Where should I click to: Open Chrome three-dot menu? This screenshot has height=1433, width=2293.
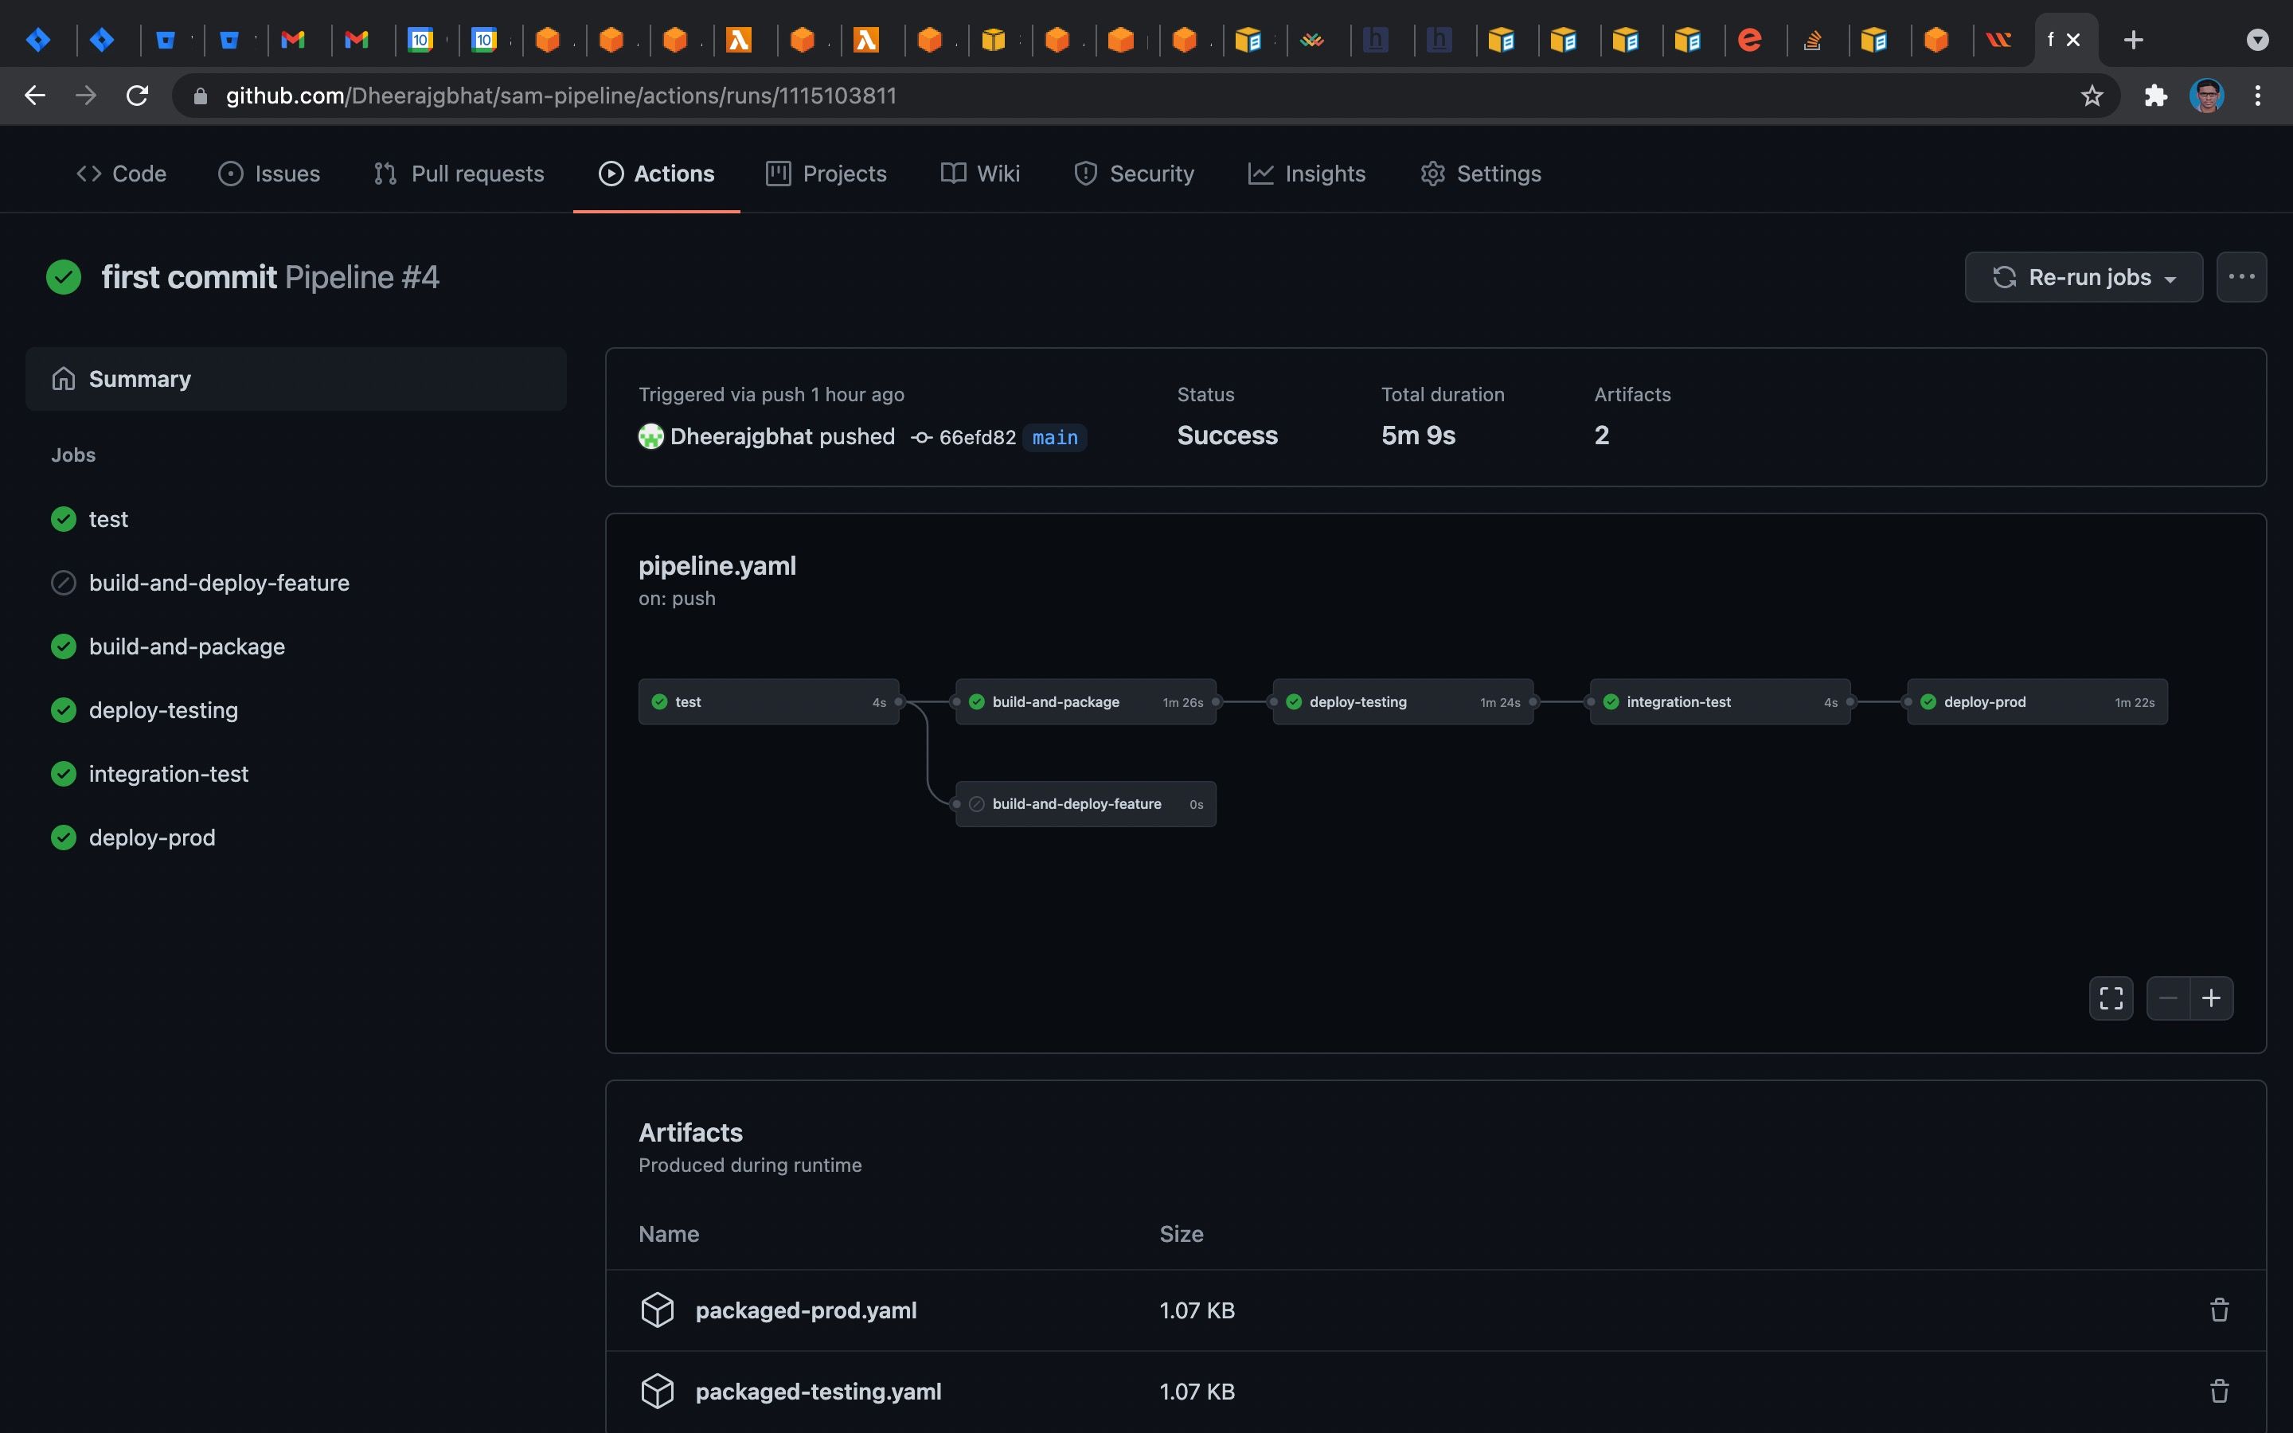tap(2258, 96)
